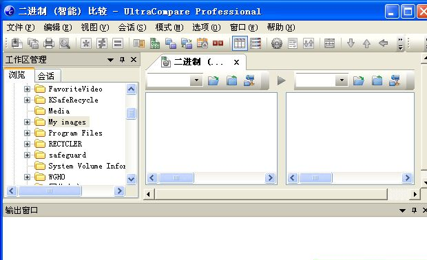
Task: Select folder compare mode icon
Action: click(x=171, y=43)
